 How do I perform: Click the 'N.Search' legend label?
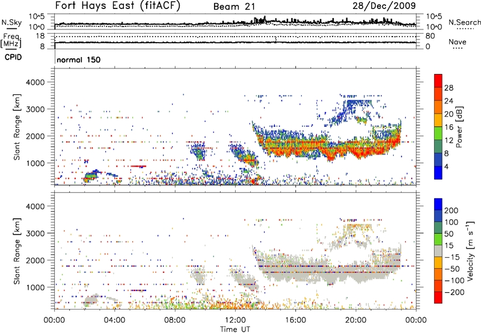464,22
